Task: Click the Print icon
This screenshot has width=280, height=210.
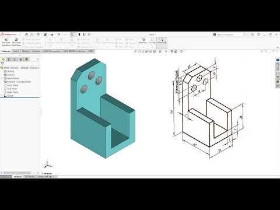Action: coord(52,34)
